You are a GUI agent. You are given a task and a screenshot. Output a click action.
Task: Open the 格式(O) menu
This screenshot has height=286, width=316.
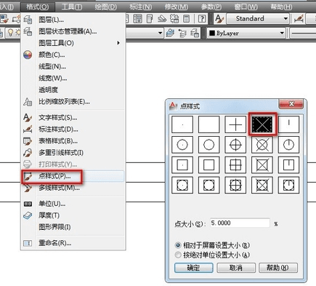click(38, 7)
